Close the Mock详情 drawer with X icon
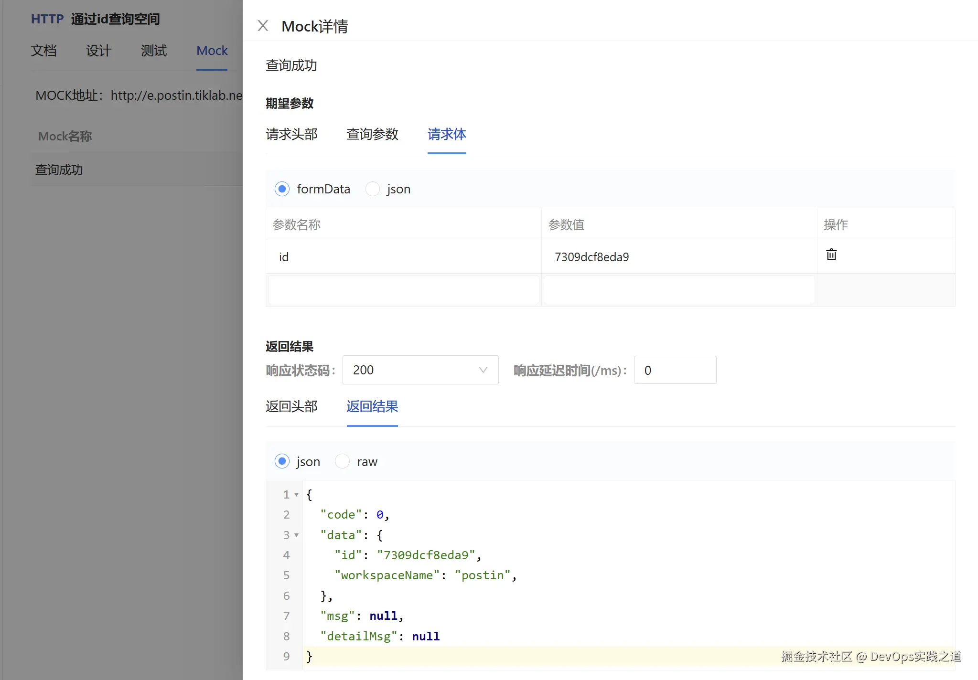Image resolution: width=978 pixels, height=680 pixels. (x=263, y=26)
